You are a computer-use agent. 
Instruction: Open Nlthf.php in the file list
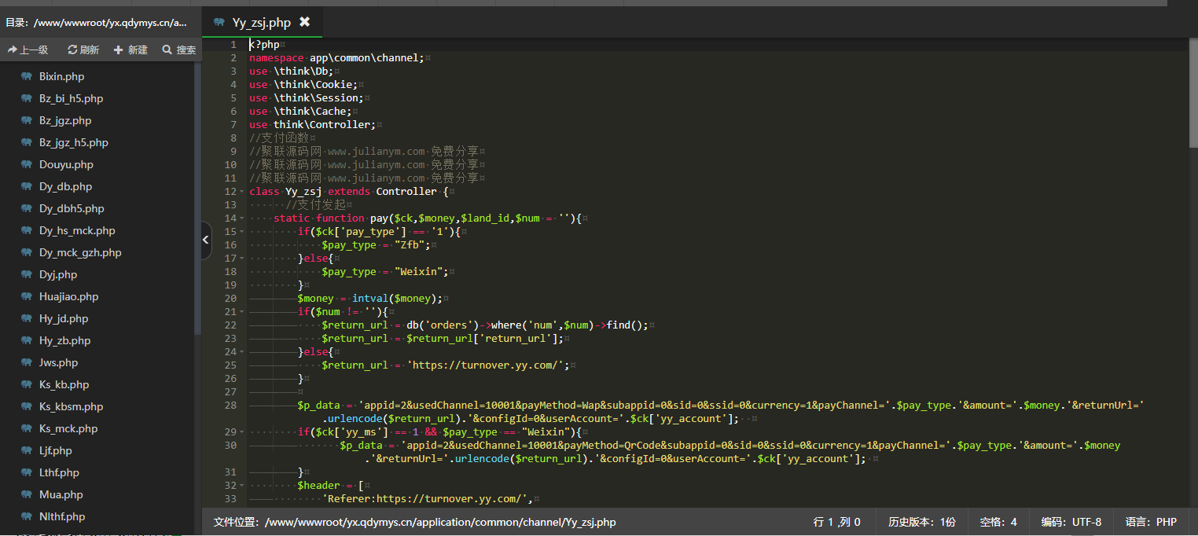62,516
